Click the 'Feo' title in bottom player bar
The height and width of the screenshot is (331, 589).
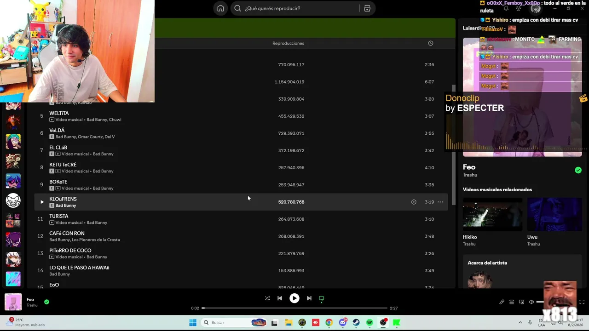coord(30,299)
